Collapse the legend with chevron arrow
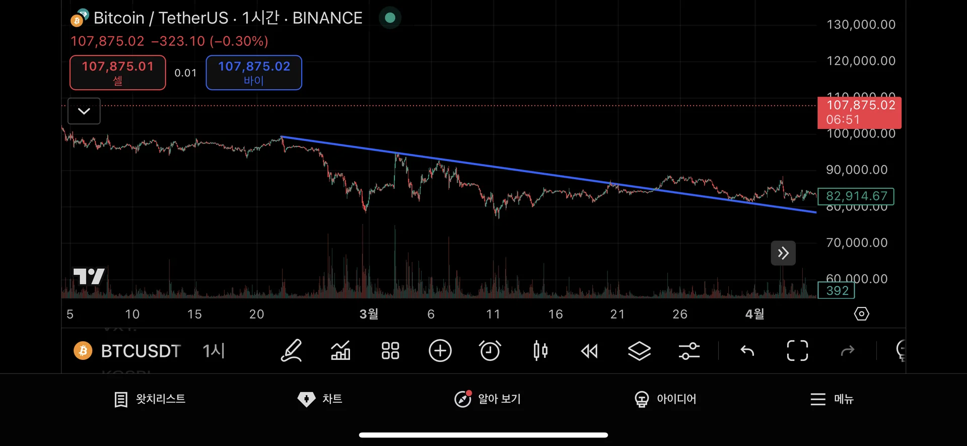Screen dimensions: 967x446 (84, 111)
